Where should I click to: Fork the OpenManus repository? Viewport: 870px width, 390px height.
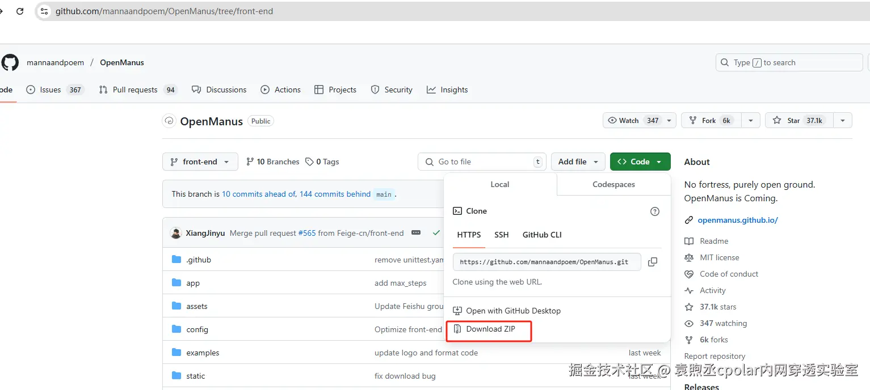(711, 121)
